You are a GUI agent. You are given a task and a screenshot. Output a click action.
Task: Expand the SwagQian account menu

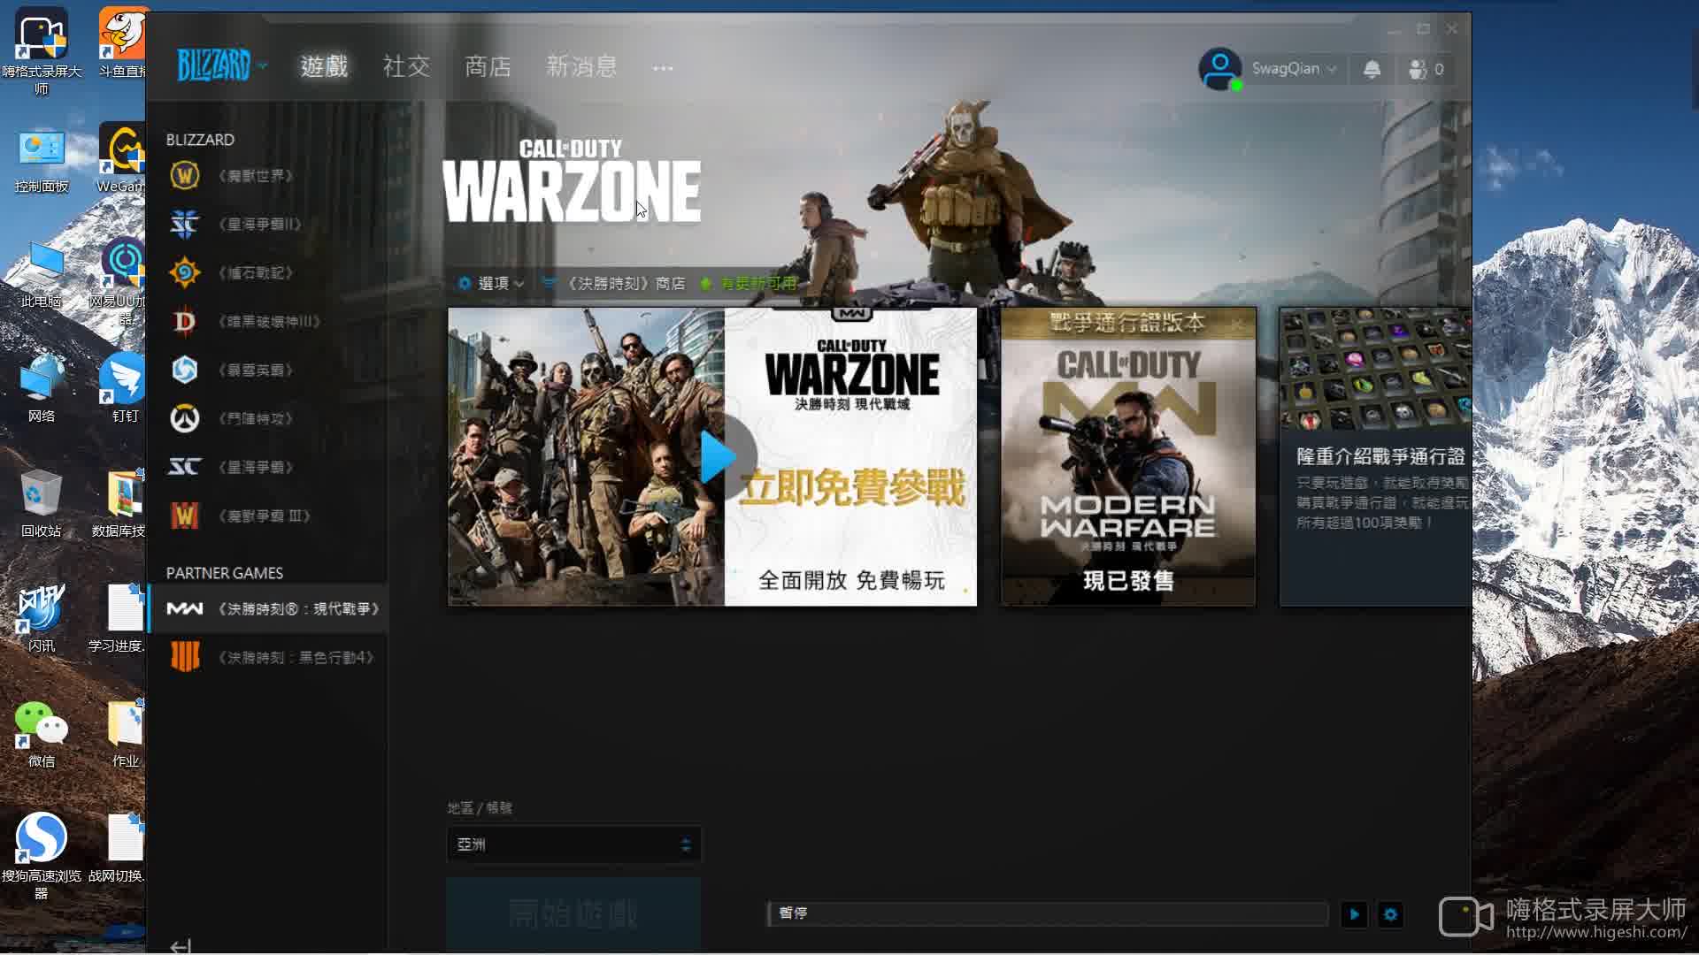point(1292,69)
